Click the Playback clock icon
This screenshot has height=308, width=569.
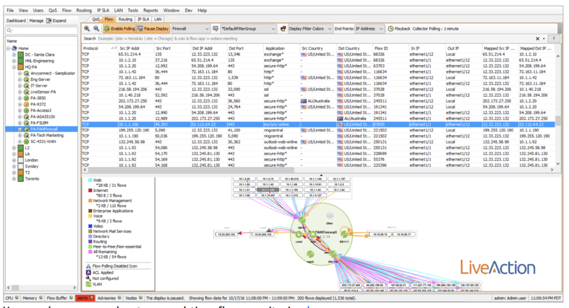coord(390,28)
